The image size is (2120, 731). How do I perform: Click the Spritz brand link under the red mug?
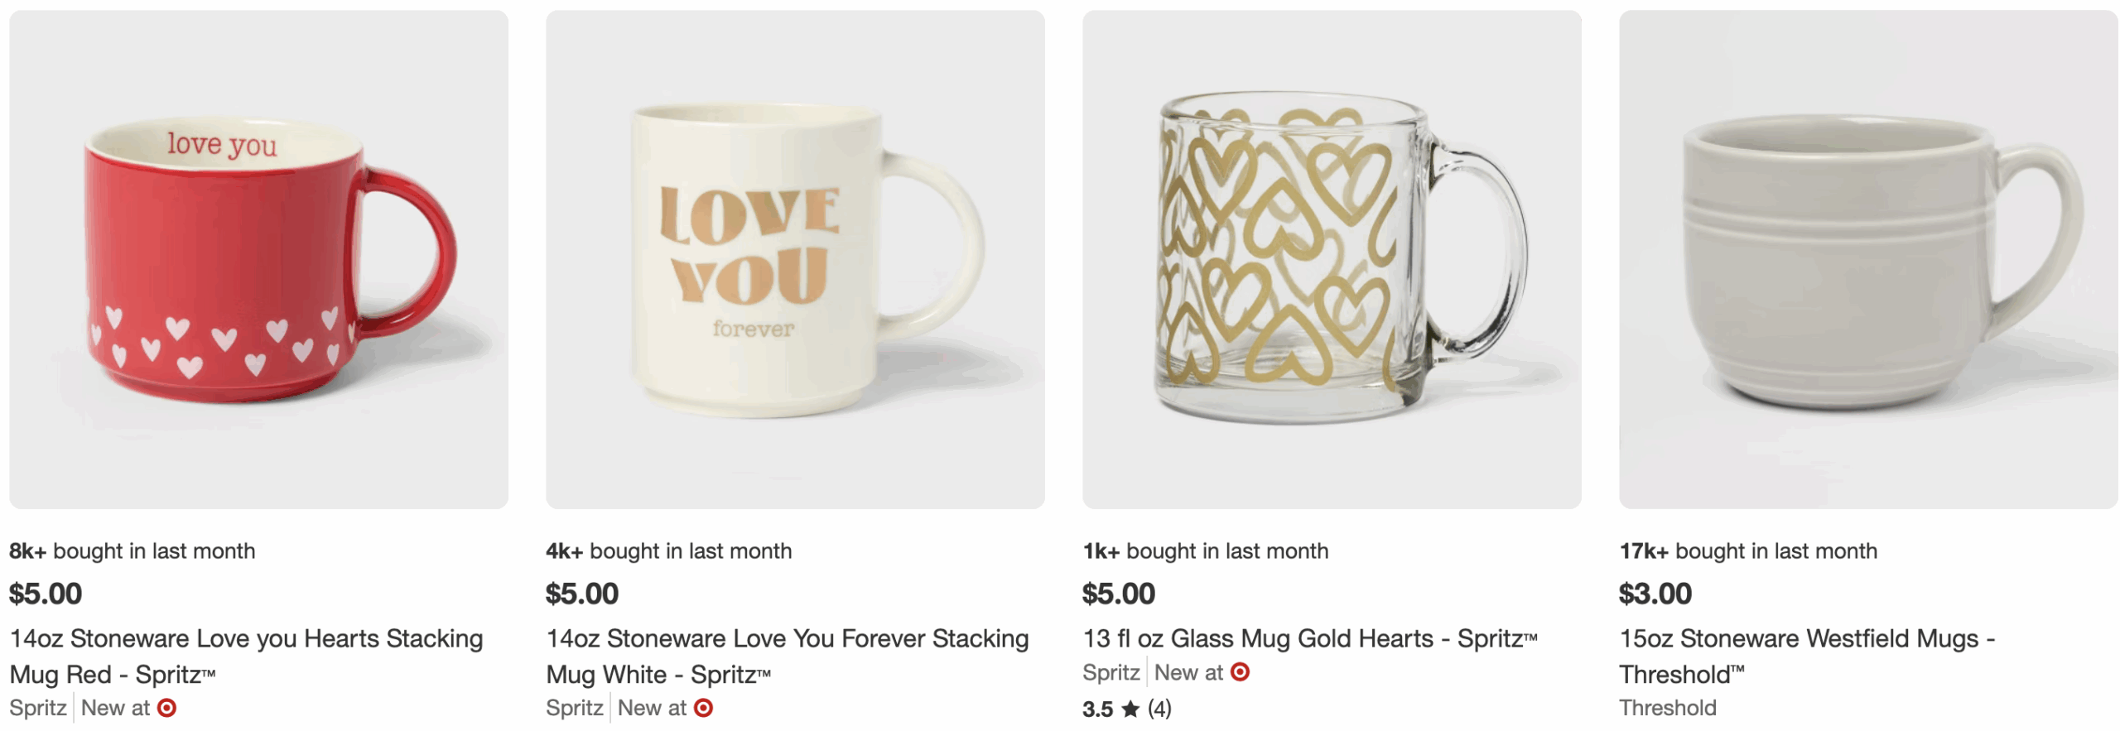pos(37,708)
